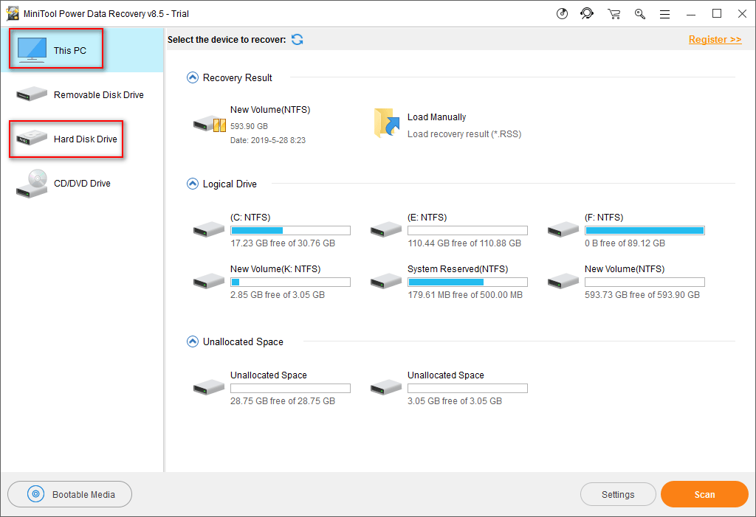Collapse the Unallocated Space section

[193, 341]
